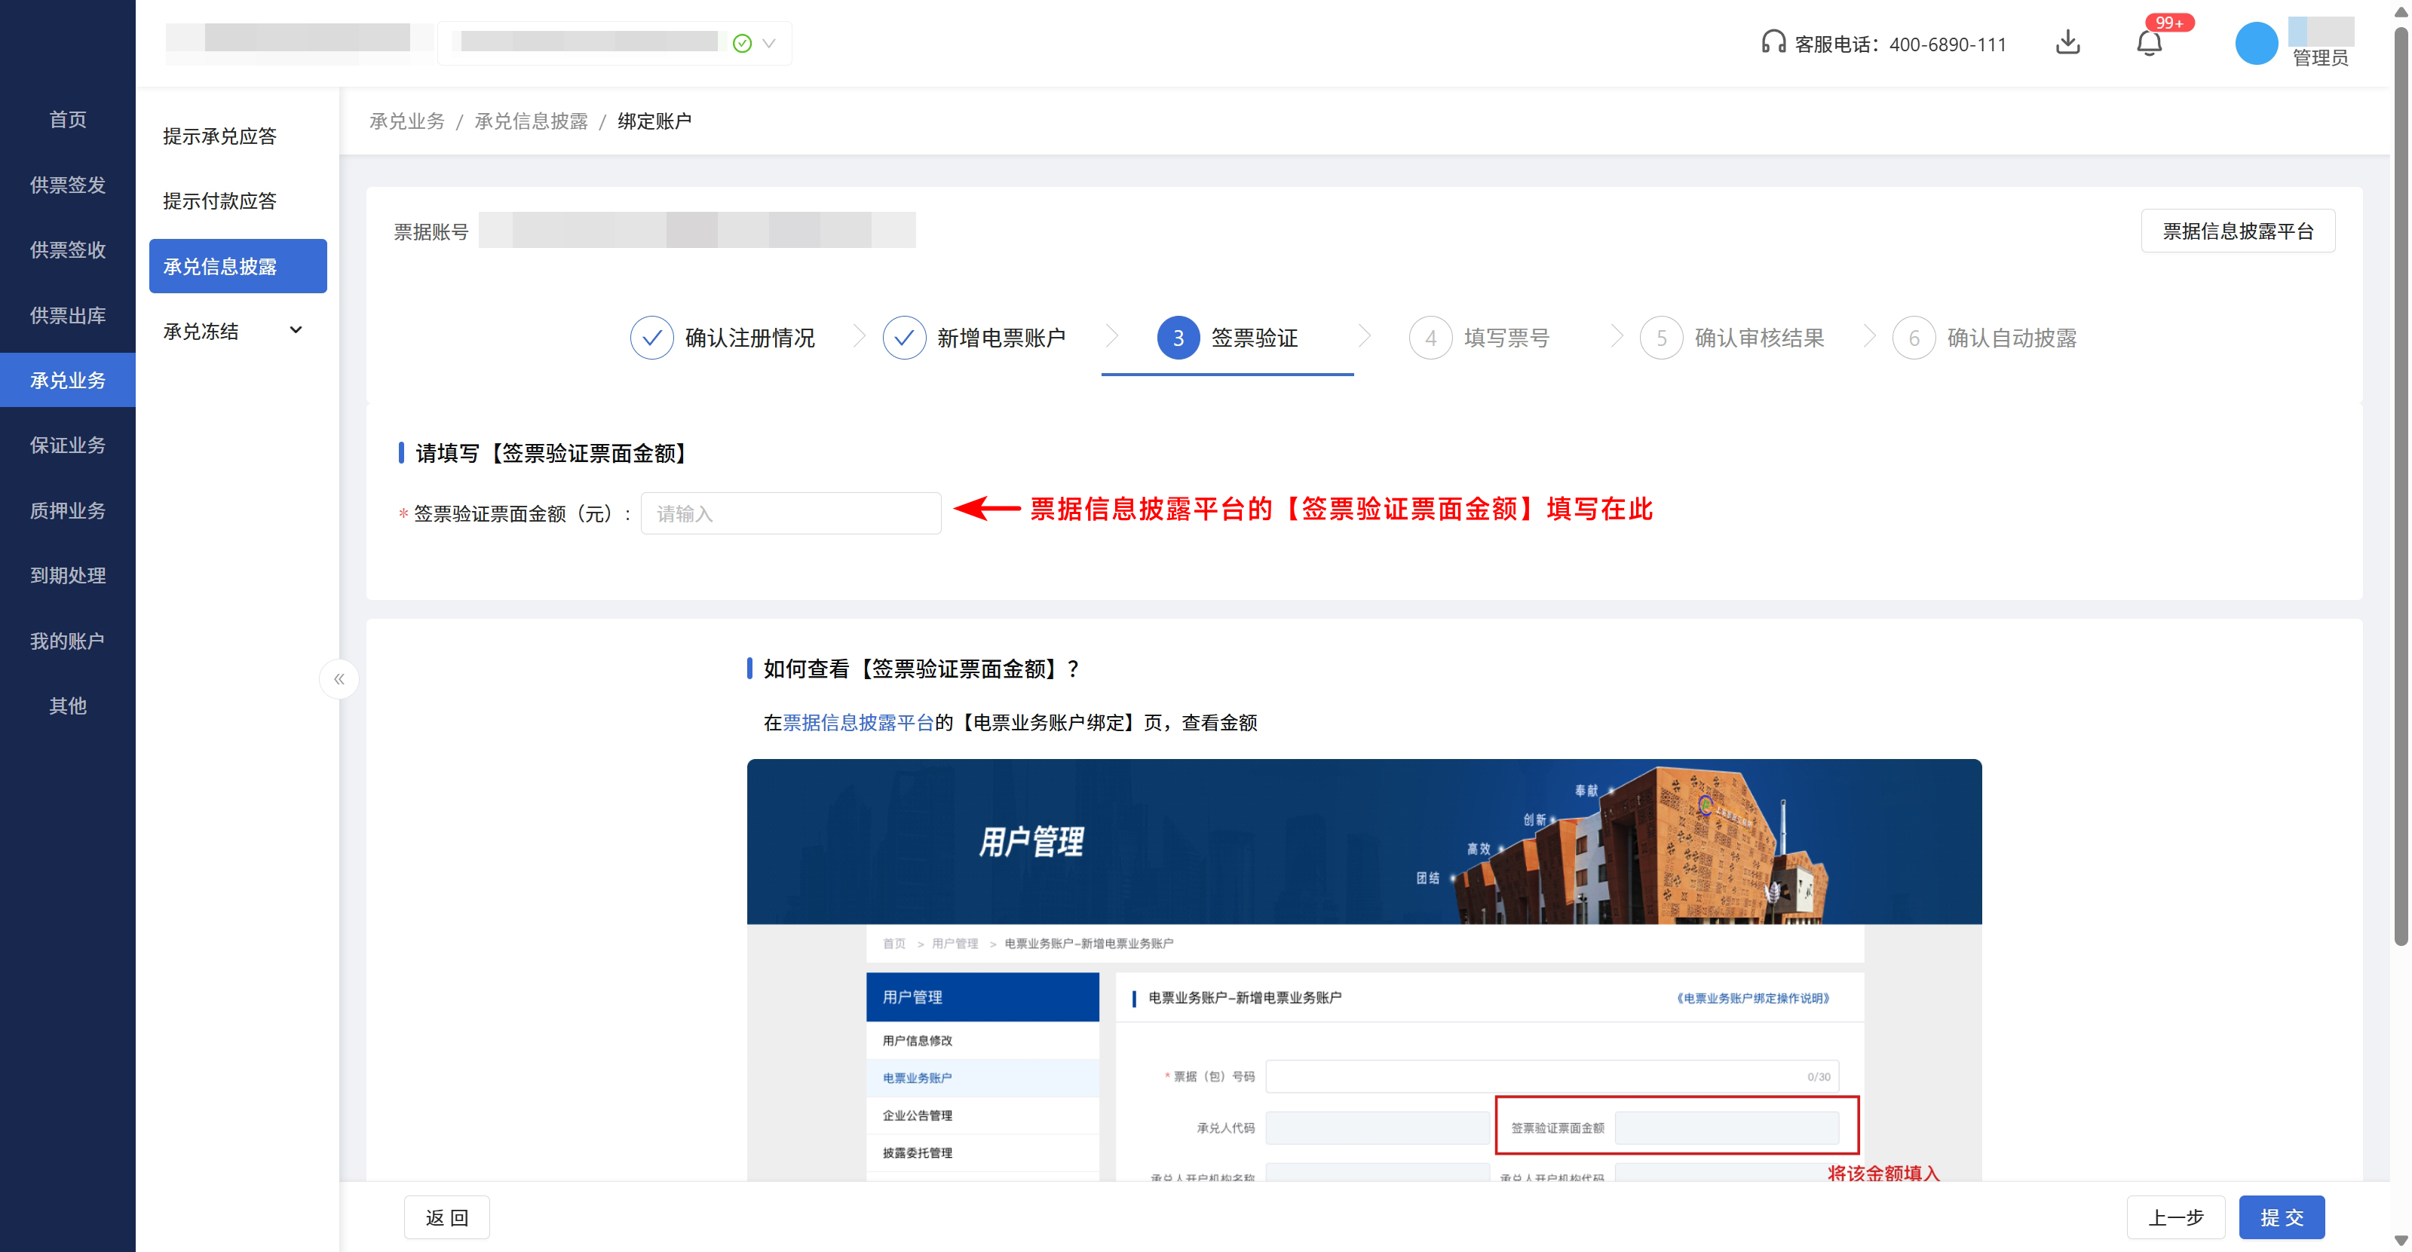
Task: Go to 供票签发 menu item
Action: pos(67,185)
